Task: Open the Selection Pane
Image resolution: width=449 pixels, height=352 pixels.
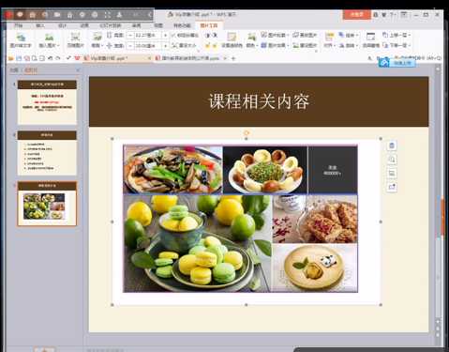Action: click(x=370, y=40)
